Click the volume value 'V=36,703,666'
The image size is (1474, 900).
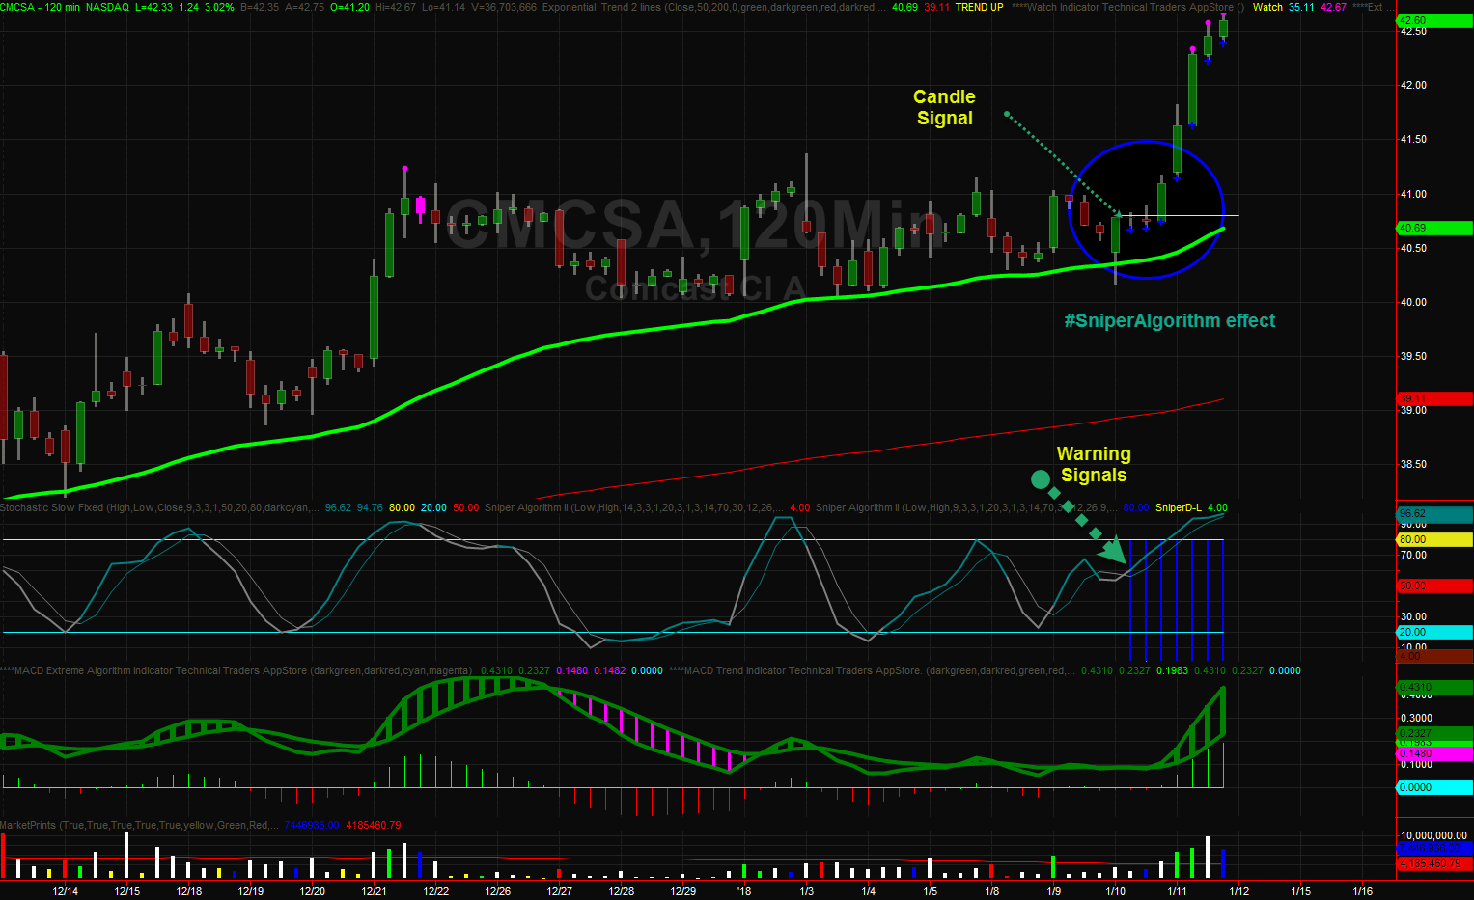point(504,7)
